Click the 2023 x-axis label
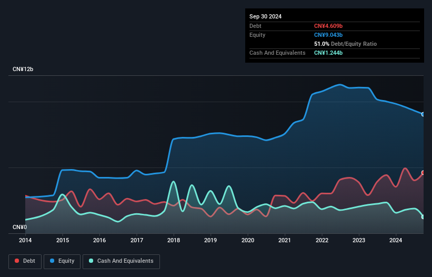Screen dimensions: 432x277 click(x=359, y=240)
